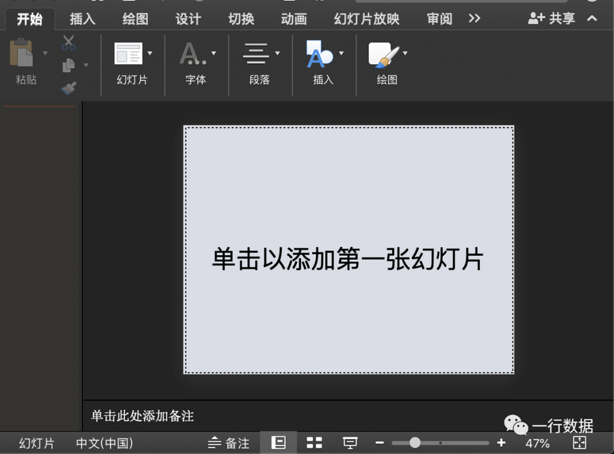Click the Copy icon
Screen dimensions: 614x454
click(68, 66)
